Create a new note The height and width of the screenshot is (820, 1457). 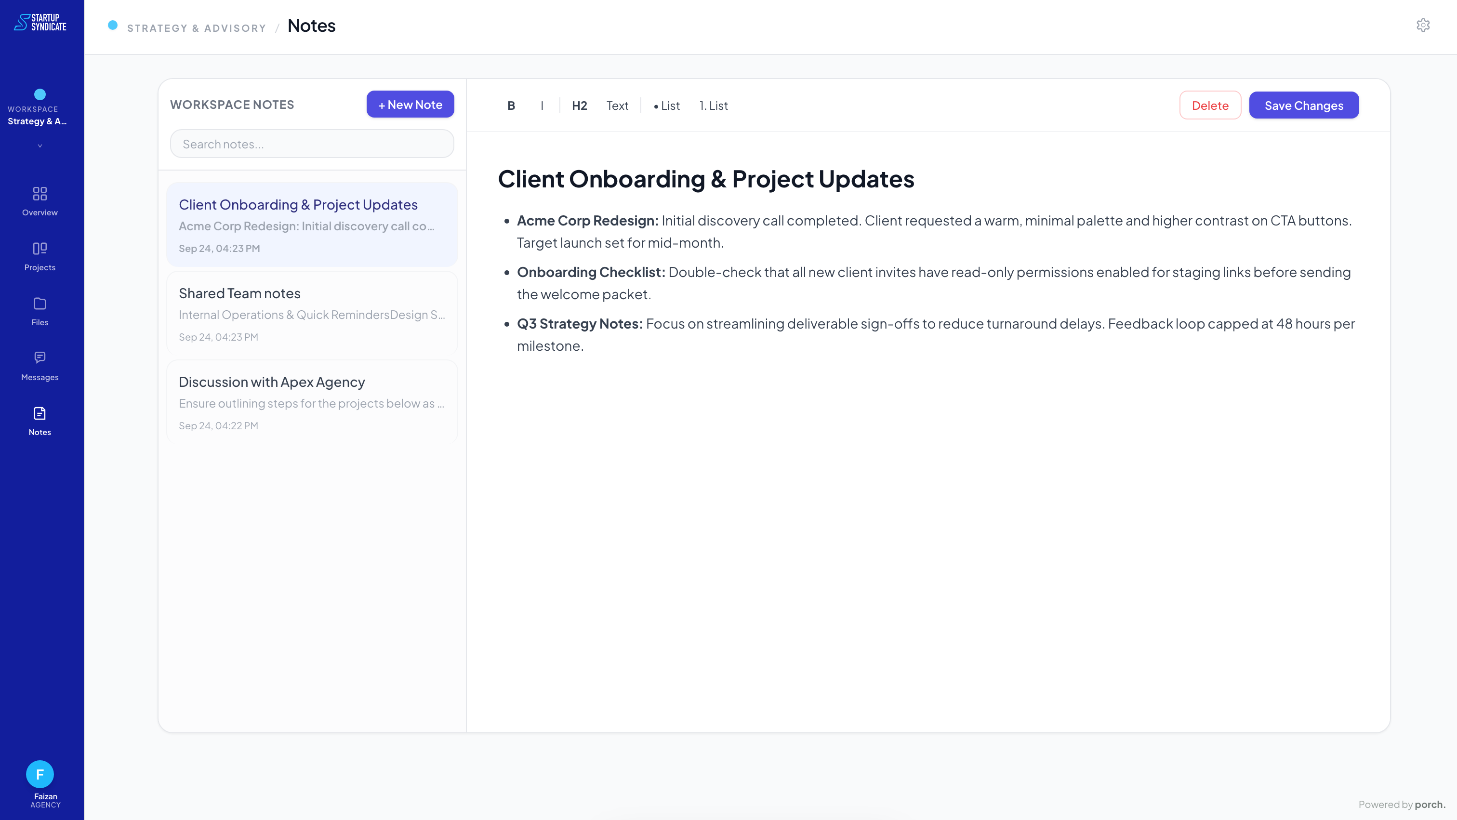tap(410, 104)
